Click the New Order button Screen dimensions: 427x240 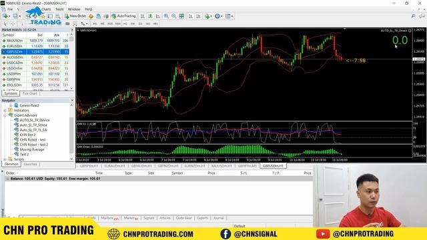pyautogui.click(x=75, y=16)
